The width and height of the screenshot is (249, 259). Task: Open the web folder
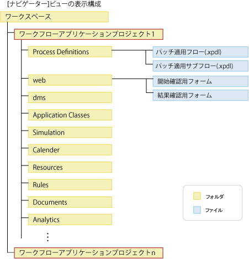(70, 80)
